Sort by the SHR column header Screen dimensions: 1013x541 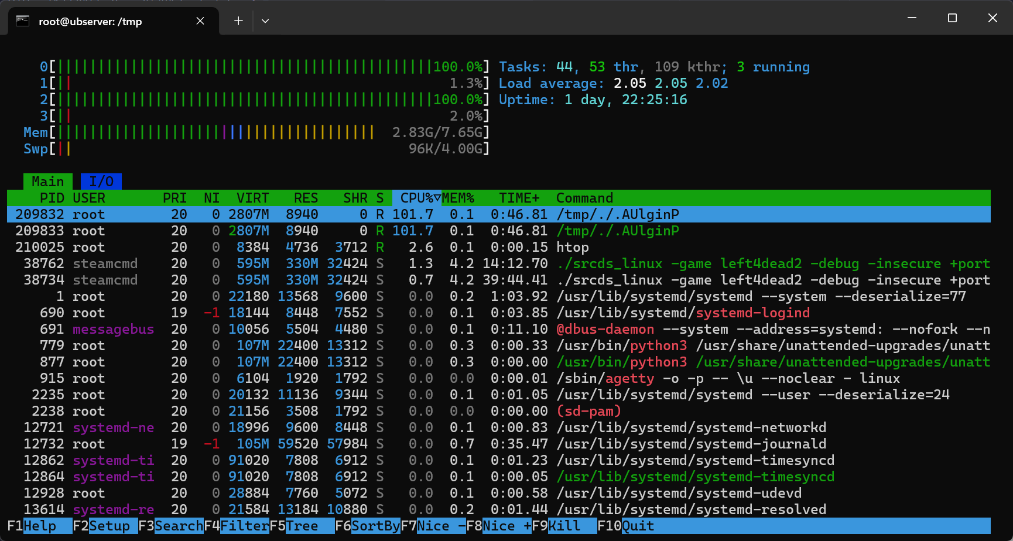[x=355, y=198]
